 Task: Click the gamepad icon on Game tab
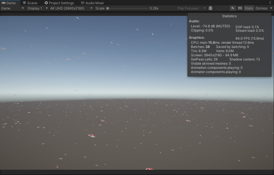click(x=3, y=3)
